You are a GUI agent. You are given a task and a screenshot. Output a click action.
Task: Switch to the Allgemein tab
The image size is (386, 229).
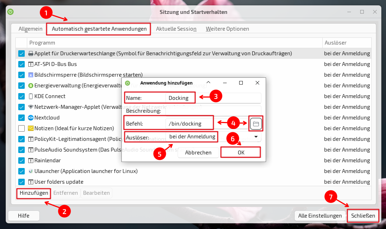[30, 29]
